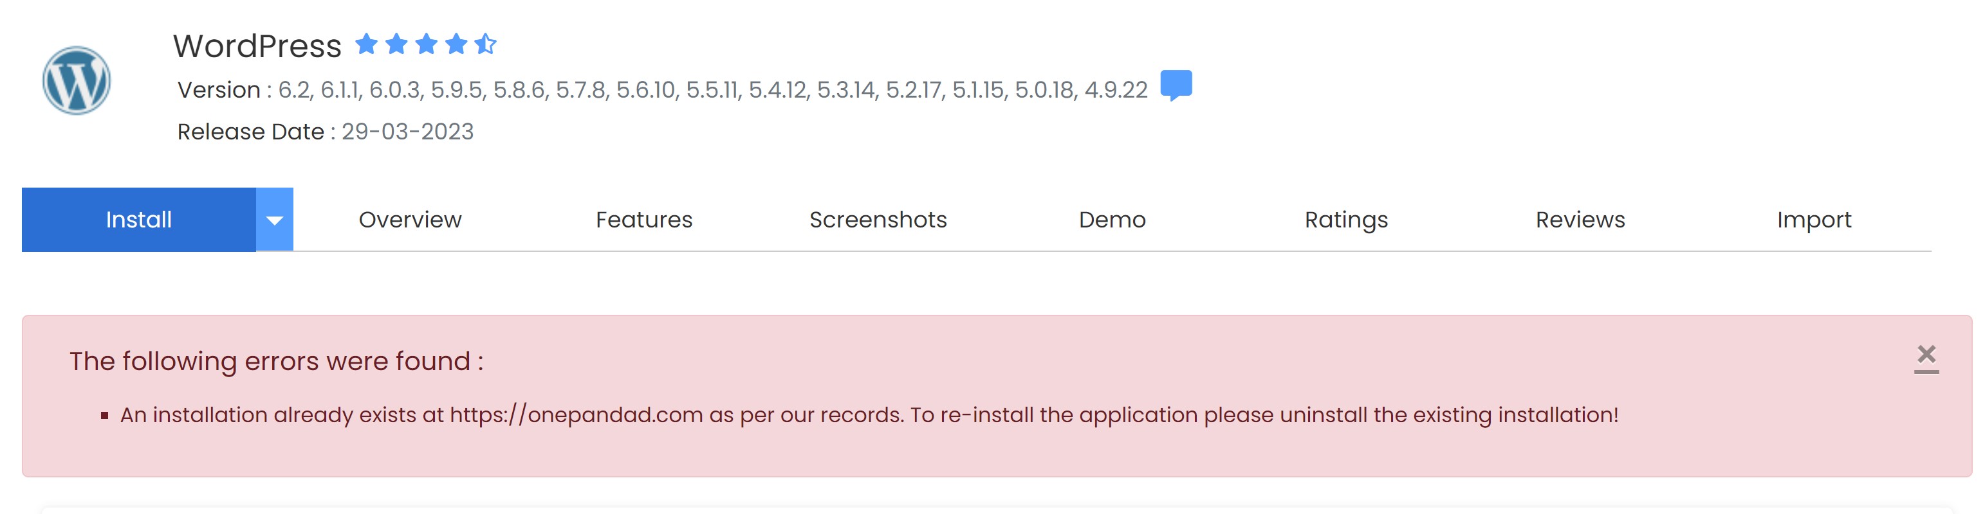Click the fourth rating star

(456, 44)
